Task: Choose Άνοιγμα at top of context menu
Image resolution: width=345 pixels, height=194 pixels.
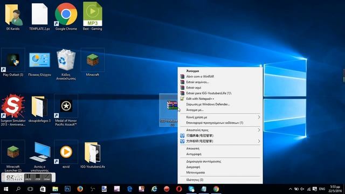Action: [220, 71]
